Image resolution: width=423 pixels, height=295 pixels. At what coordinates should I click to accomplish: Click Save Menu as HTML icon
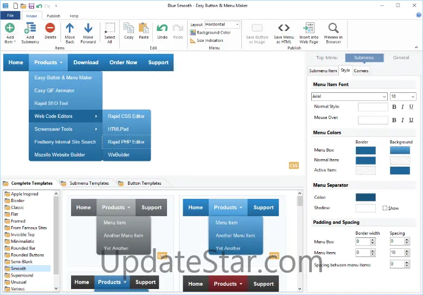click(284, 28)
